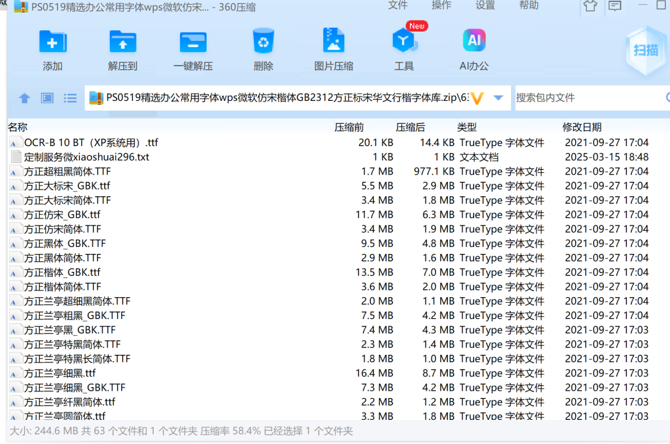
Task: Click the skin (shirt) icon in title bar
Action: (590, 6)
